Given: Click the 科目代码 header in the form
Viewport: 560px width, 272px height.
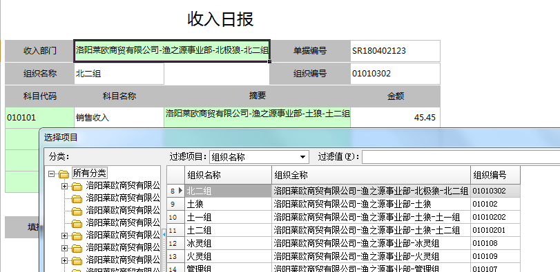Looking at the screenshot, I should coord(39,96).
